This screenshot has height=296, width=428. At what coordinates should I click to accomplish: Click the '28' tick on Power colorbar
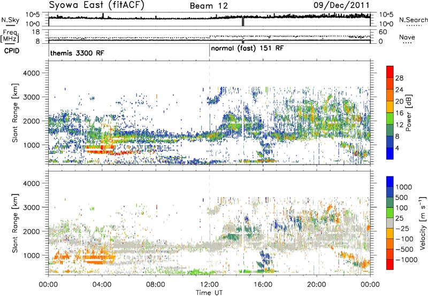click(399, 78)
